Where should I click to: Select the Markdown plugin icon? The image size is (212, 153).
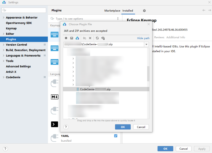[55, 97]
